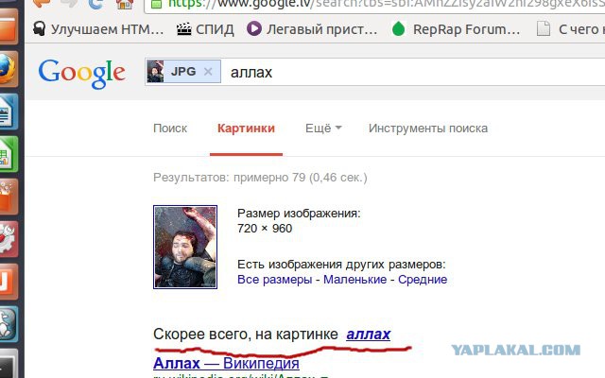
Task: Click the Все размеры link
Action: [x=275, y=280]
